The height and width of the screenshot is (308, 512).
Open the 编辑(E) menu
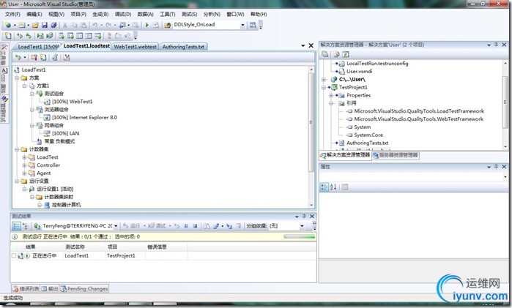(34, 15)
